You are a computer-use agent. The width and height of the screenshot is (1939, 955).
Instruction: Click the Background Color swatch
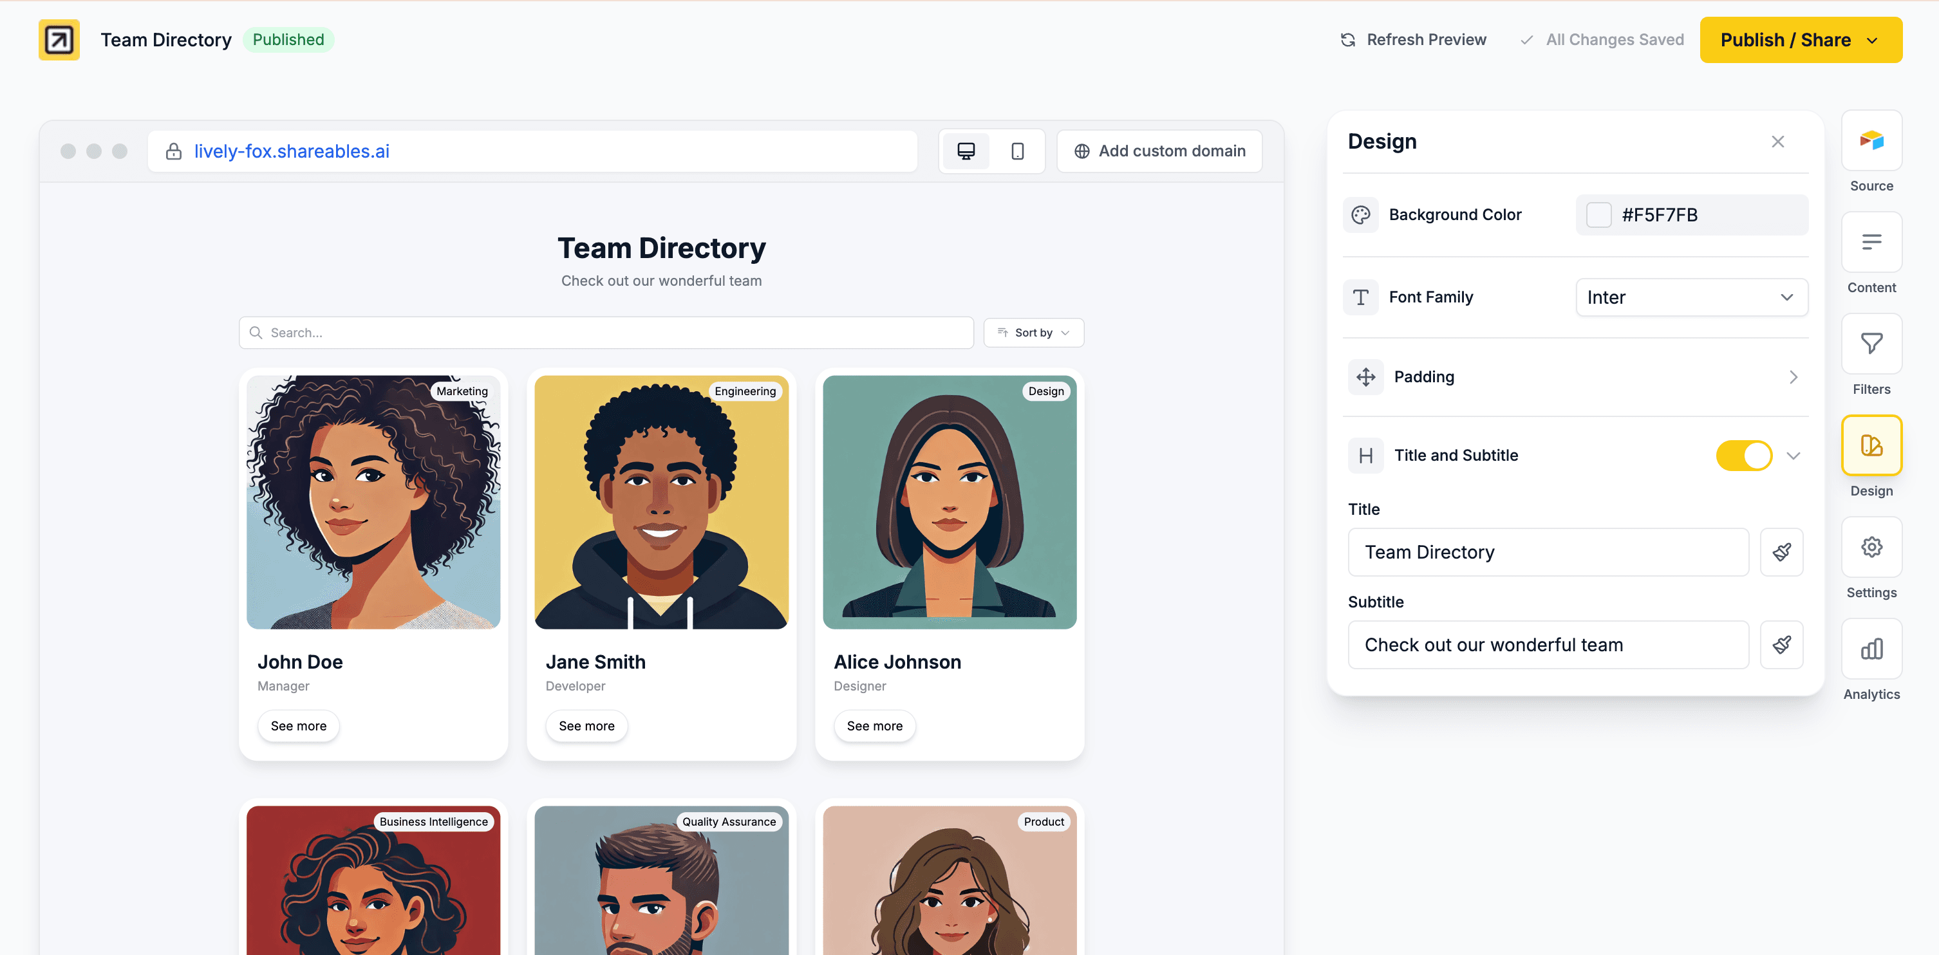1598,215
